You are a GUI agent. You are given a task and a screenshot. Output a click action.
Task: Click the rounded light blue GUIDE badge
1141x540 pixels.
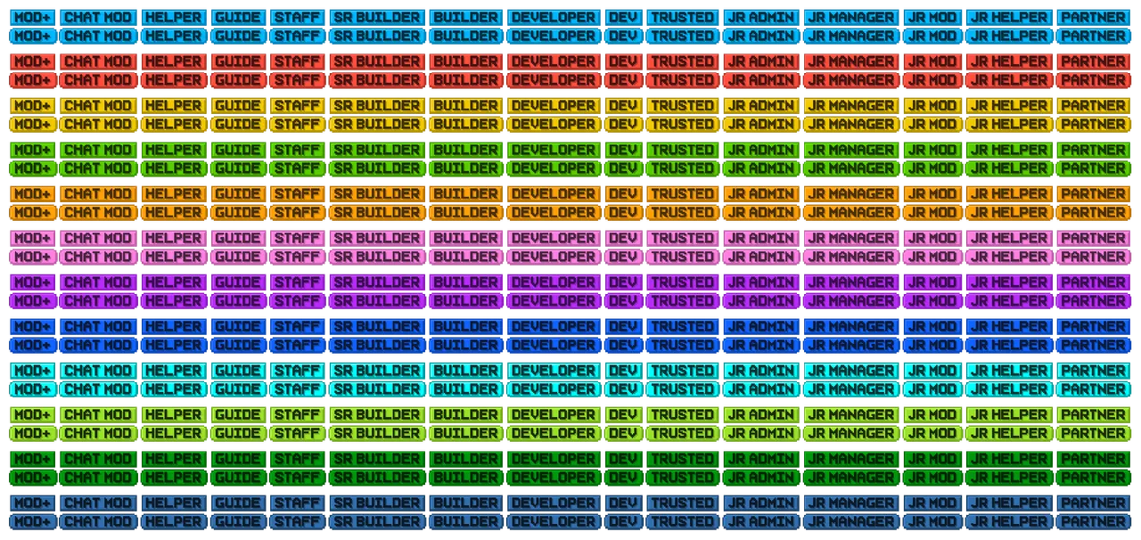pos(238,36)
